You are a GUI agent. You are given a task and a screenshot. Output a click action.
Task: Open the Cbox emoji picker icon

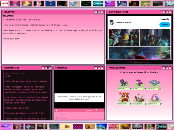[57, 118]
